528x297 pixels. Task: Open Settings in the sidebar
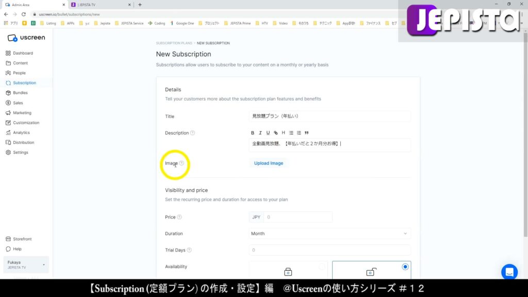pyautogui.click(x=17, y=153)
